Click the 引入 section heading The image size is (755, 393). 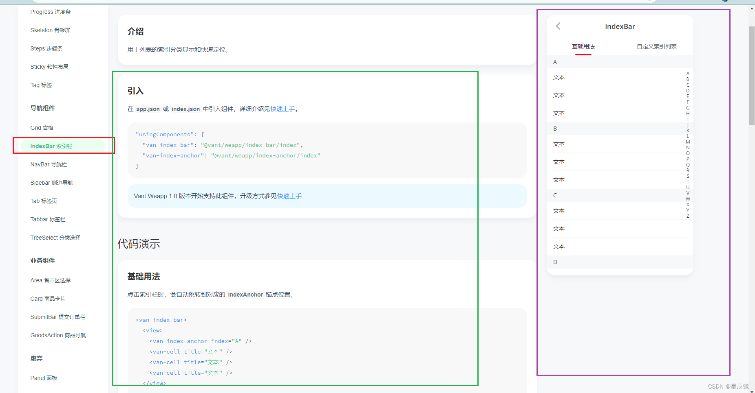pyautogui.click(x=135, y=91)
